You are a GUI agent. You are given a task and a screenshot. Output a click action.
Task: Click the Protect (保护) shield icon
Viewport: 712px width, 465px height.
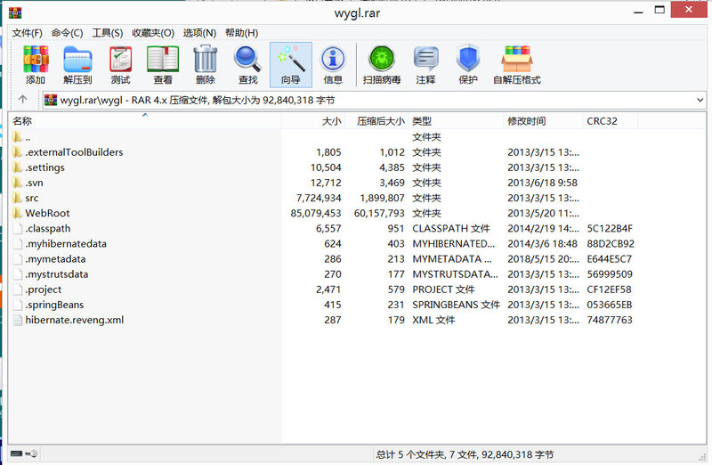(468, 64)
